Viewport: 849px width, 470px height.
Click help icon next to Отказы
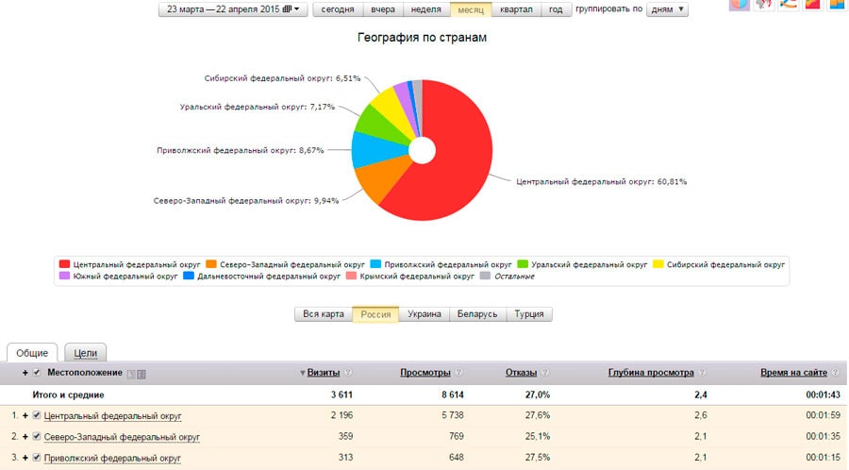544,373
